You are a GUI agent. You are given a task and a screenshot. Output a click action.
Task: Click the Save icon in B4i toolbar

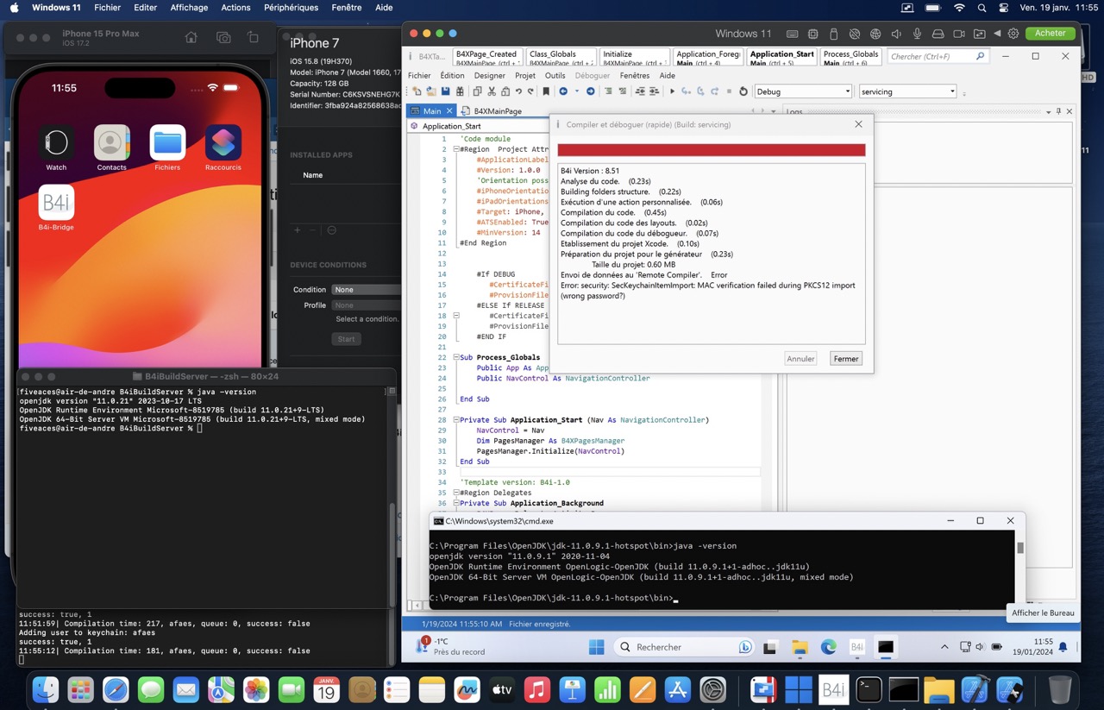(445, 91)
